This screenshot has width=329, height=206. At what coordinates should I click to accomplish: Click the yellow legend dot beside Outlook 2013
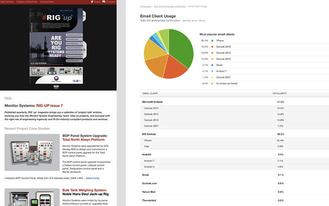coord(212,59)
